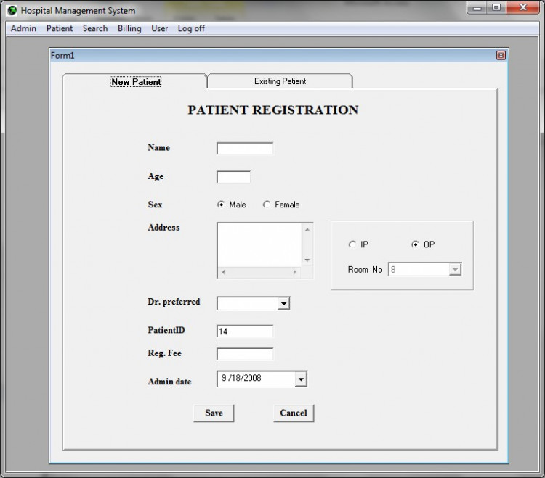Click into the Name text field
This screenshot has width=545, height=478.
coord(245,149)
